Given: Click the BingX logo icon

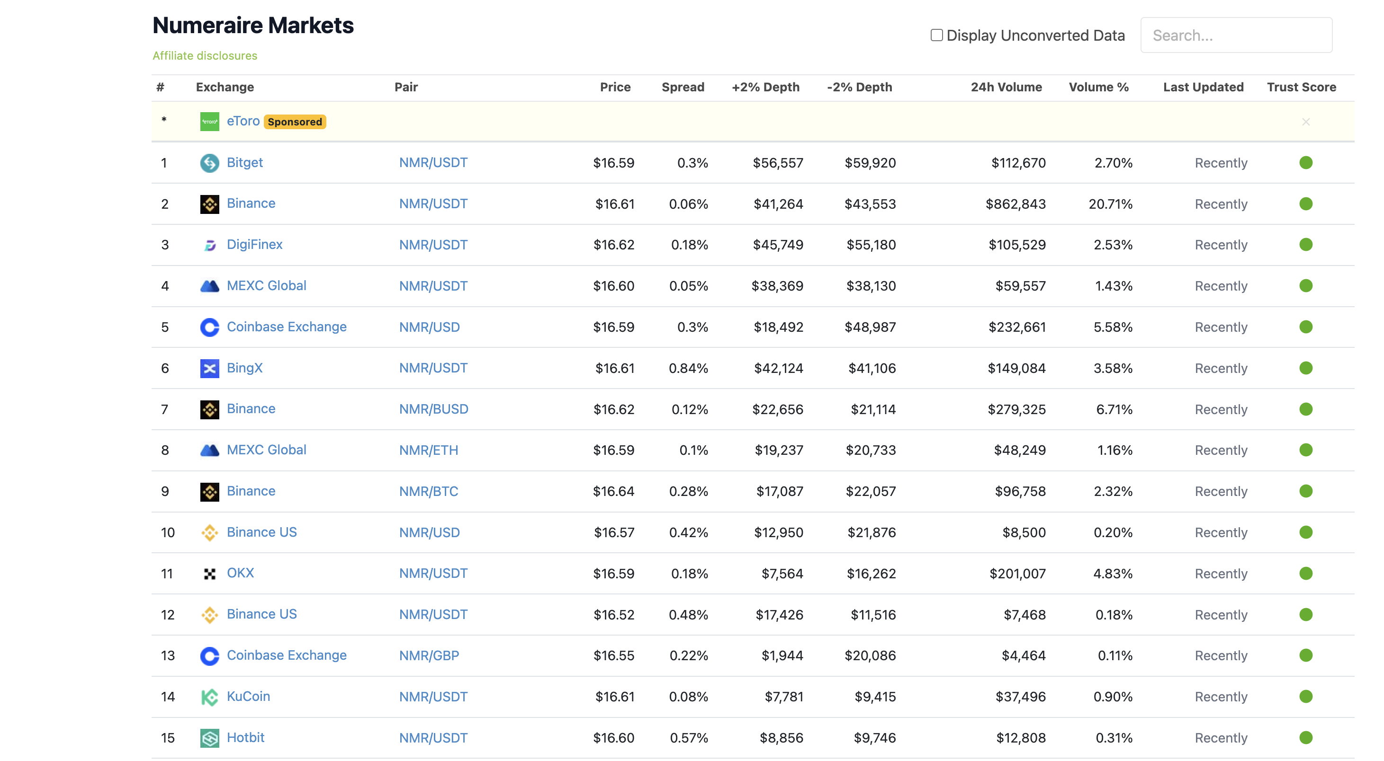Looking at the screenshot, I should [x=209, y=368].
